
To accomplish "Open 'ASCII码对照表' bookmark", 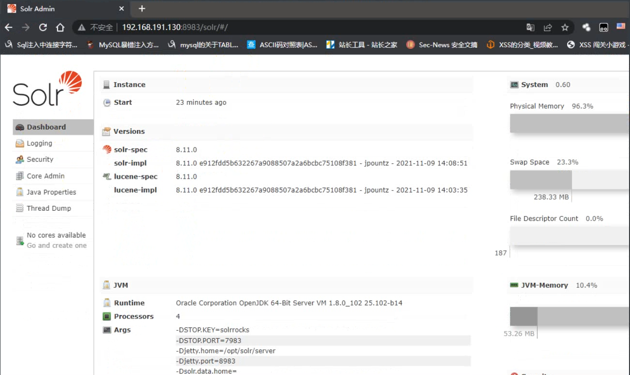I will click(x=283, y=45).
